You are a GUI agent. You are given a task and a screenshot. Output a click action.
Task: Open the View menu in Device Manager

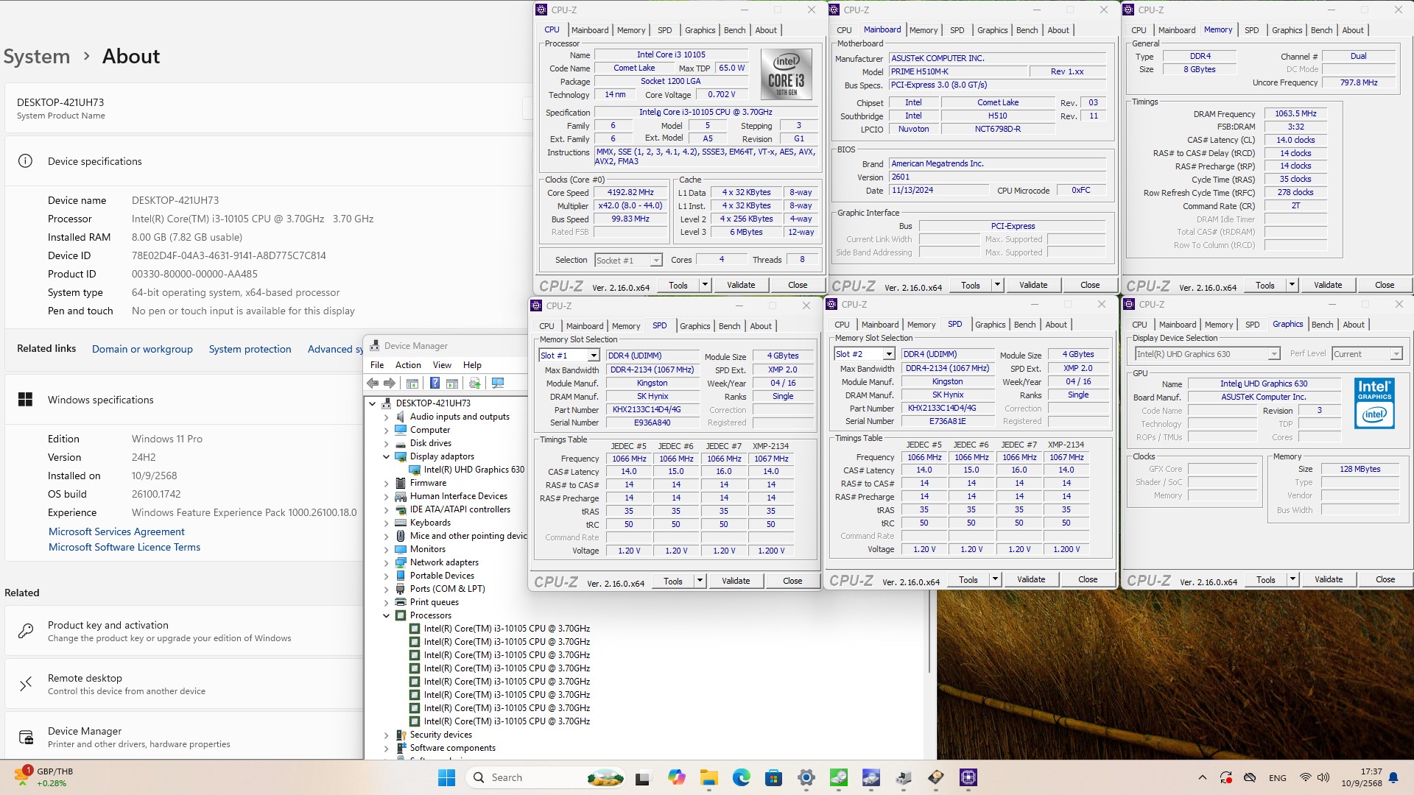click(442, 365)
